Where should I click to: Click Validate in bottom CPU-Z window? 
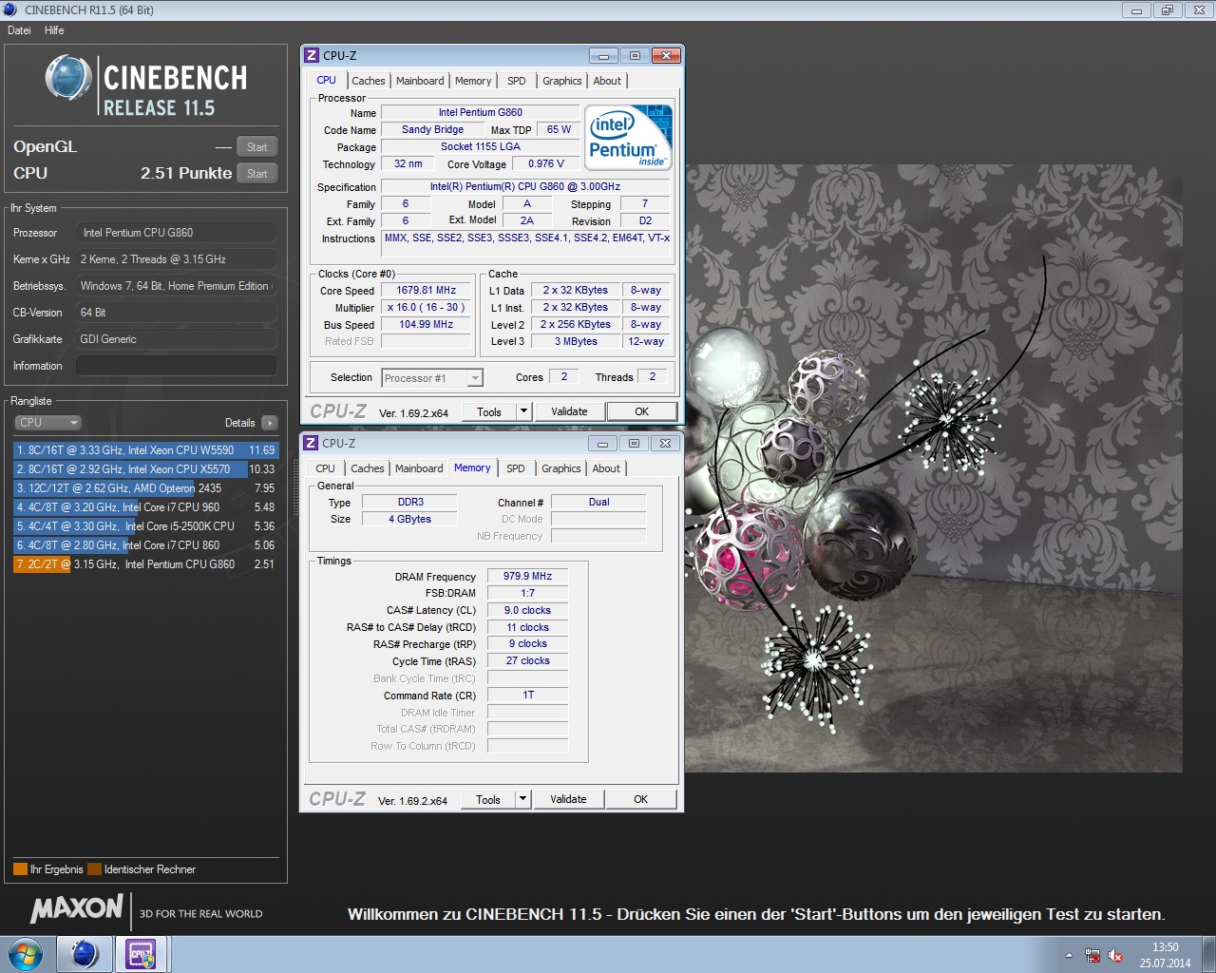point(568,799)
